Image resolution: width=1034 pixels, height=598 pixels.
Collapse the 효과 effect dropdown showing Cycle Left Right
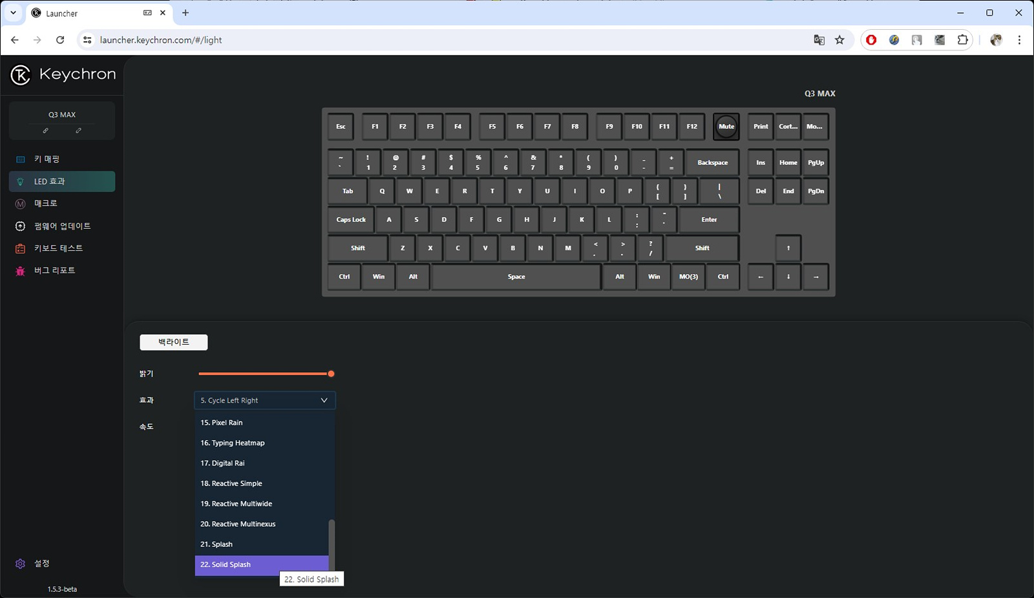[x=265, y=400]
